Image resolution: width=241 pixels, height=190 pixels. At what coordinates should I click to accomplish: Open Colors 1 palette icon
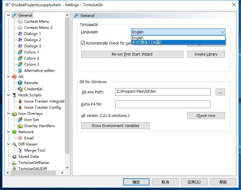click(x=20, y=52)
